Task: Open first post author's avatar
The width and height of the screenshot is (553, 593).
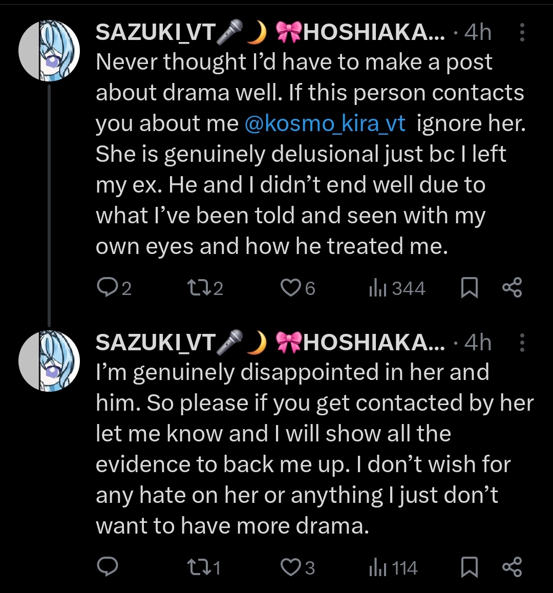Action: tap(49, 51)
